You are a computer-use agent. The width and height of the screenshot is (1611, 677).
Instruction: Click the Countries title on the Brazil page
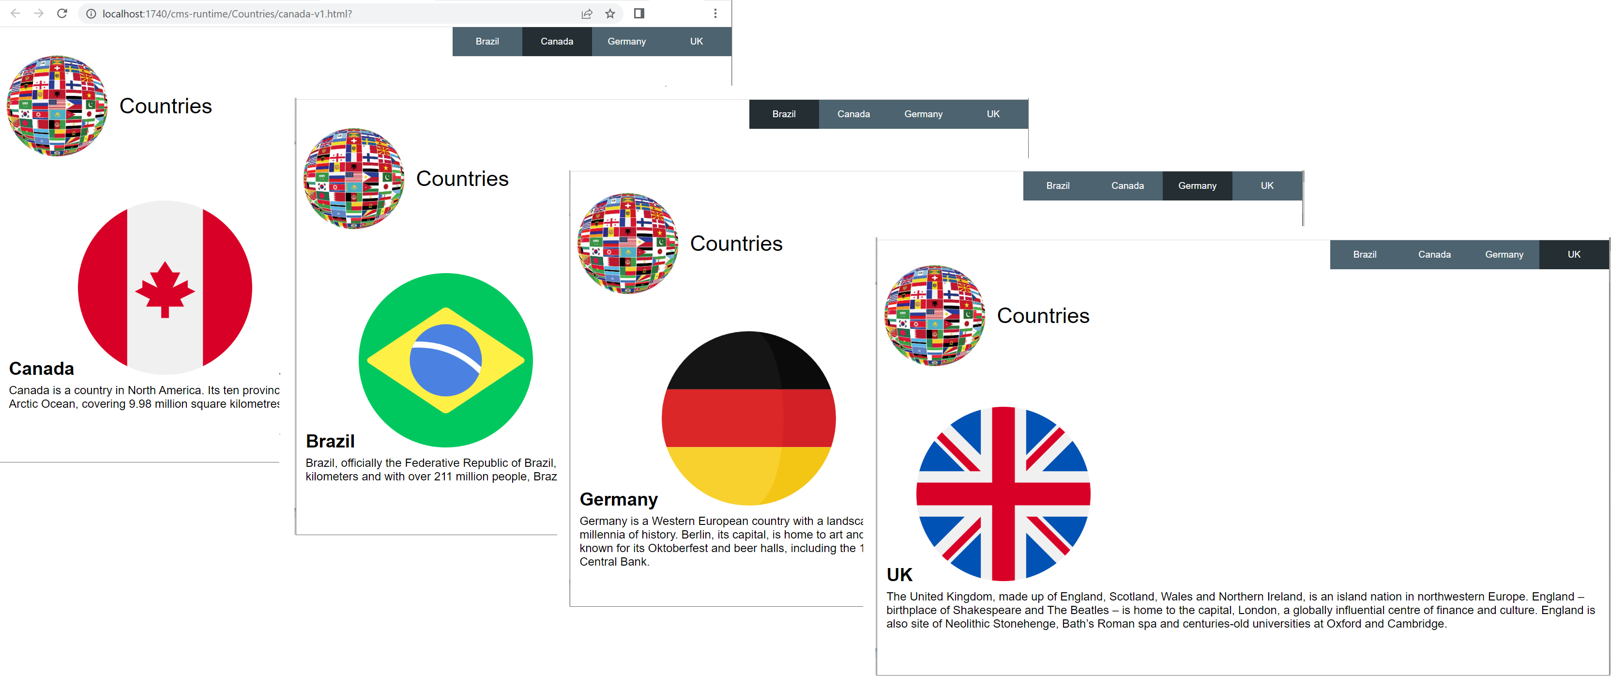click(462, 179)
